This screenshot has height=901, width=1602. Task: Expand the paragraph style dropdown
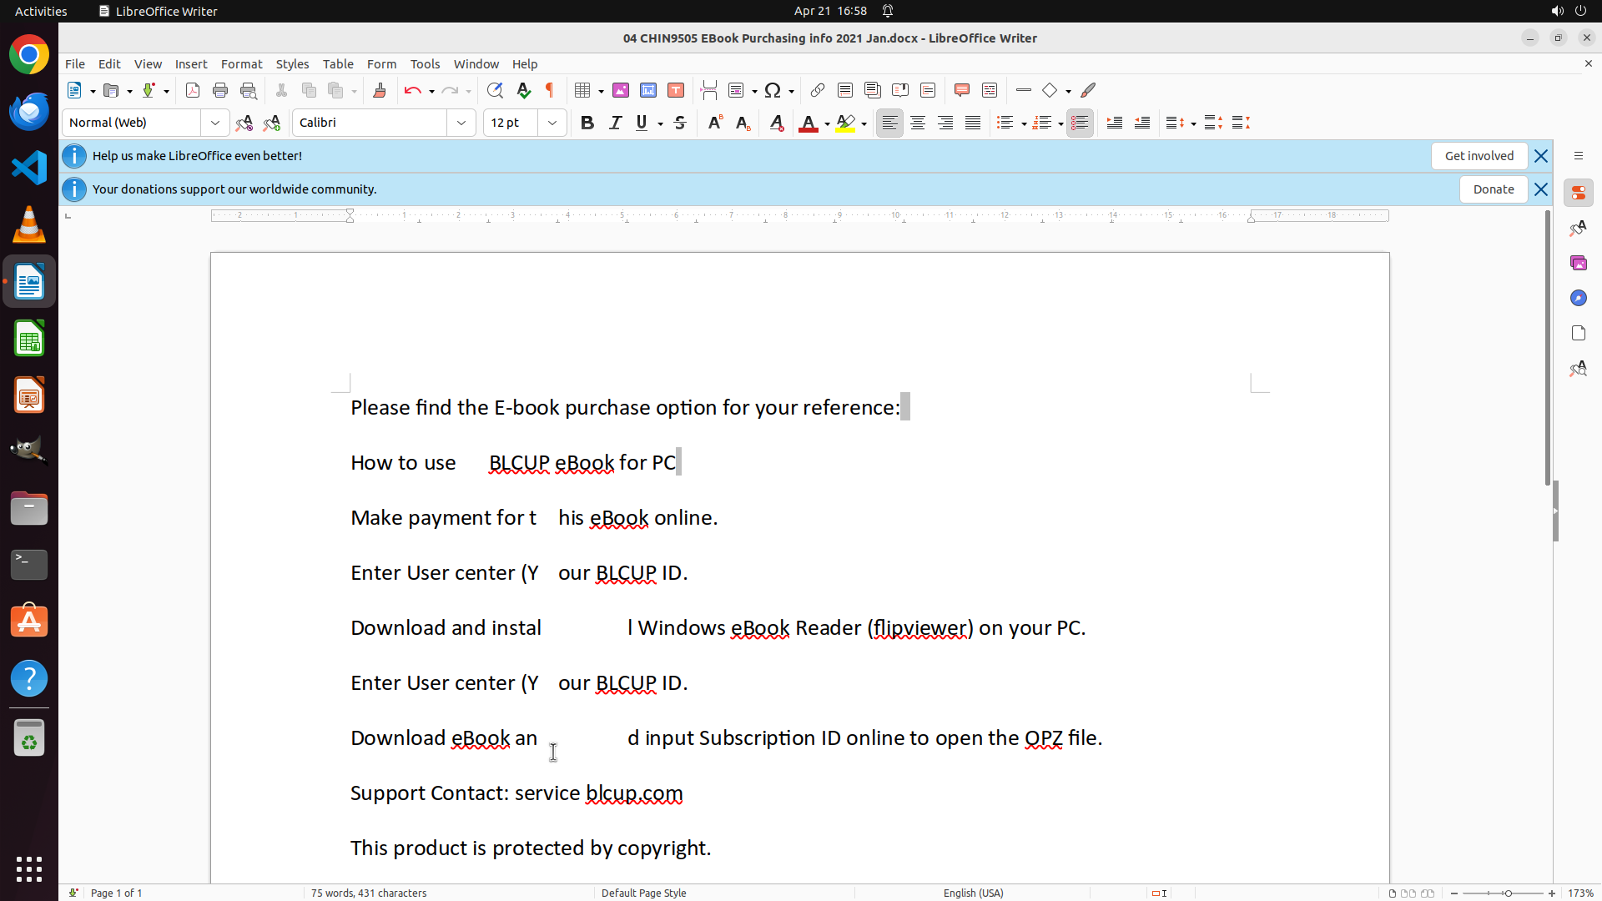(x=215, y=123)
